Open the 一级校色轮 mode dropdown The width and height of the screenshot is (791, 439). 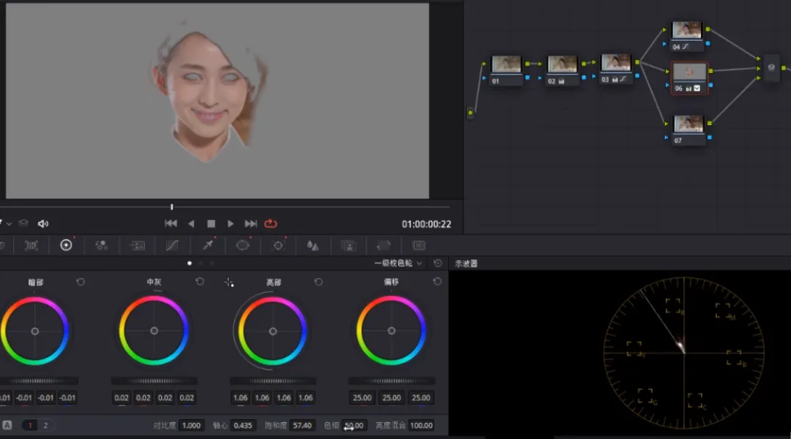tap(398, 263)
